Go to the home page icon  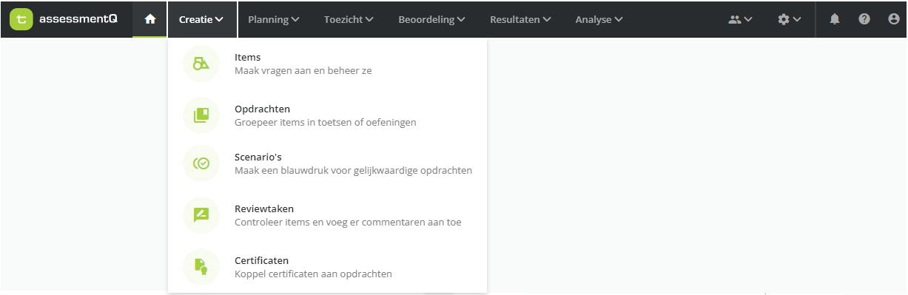150,19
